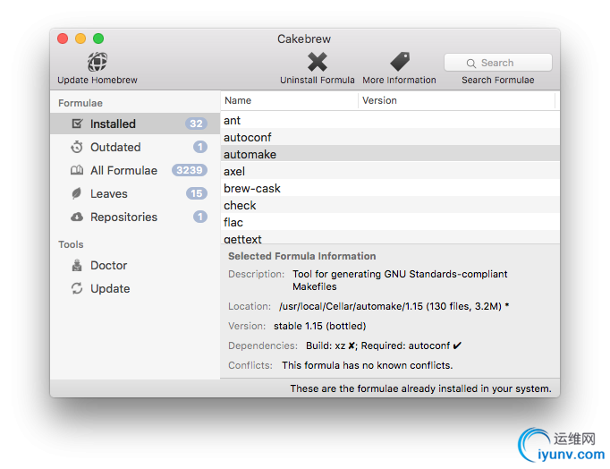Click the 3239 badge next to All Formulae

click(x=190, y=170)
